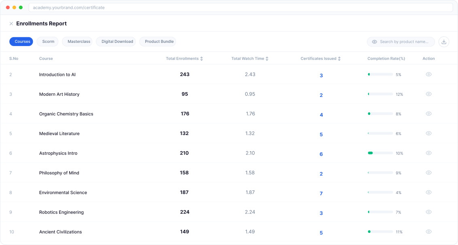Image resolution: width=458 pixels, height=245 pixels.
Task: Click the Astrophysics Intro completion progress bar
Action: click(x=380, y=153)
